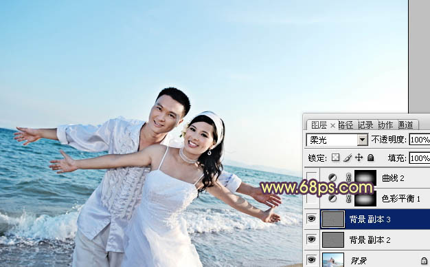Screen dimensions: 430x267
Task: Enable the lock position move icon
Action: point(359,158)
